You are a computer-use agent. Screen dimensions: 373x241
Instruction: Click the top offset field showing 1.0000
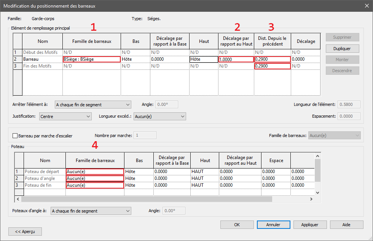coord(236,59)
